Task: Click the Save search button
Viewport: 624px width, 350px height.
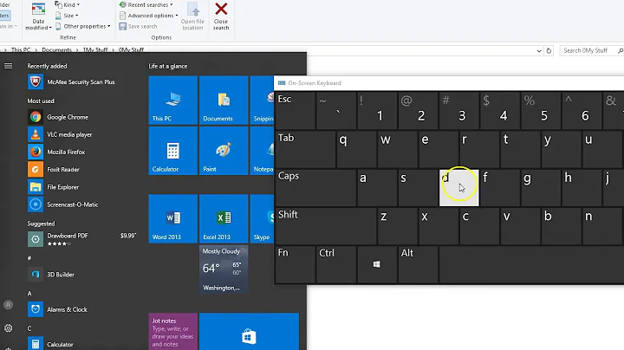Action: 138,26
